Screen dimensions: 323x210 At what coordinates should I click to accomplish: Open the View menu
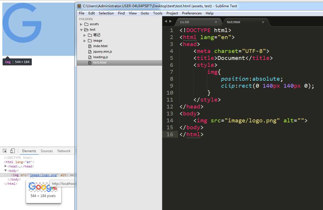tap(133, 13)
